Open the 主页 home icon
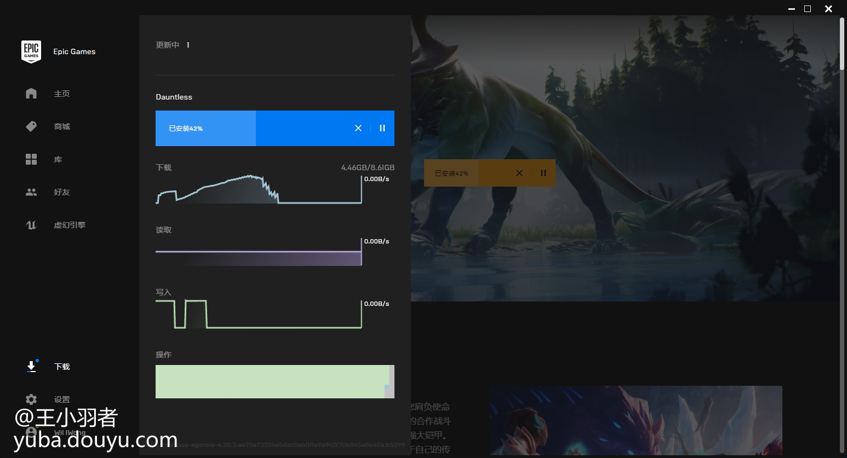Screen dimensions: 847x458 pyautogui.click(x=31, y=94)
